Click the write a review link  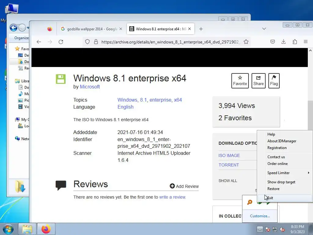click(x=172, y=197)
